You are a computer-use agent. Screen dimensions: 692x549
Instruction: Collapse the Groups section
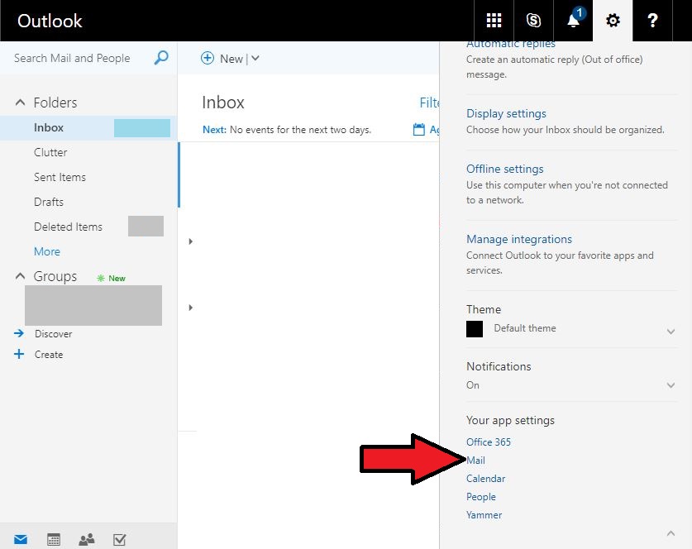(x=21, y=277)
